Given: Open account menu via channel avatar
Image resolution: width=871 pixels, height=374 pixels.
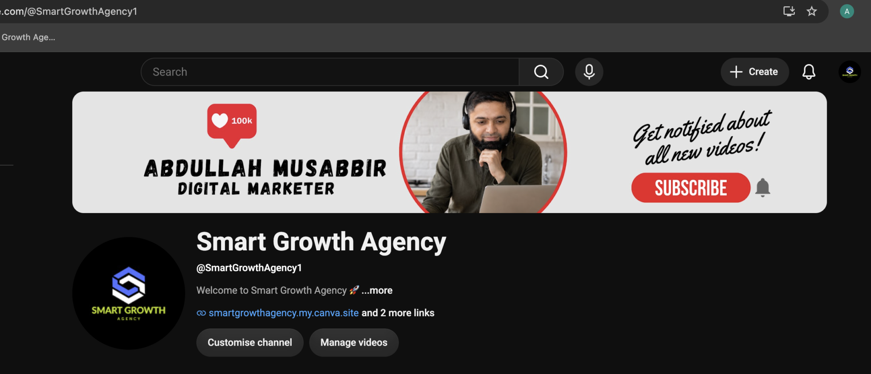Looking at the screenshot, I should [850, 72].
